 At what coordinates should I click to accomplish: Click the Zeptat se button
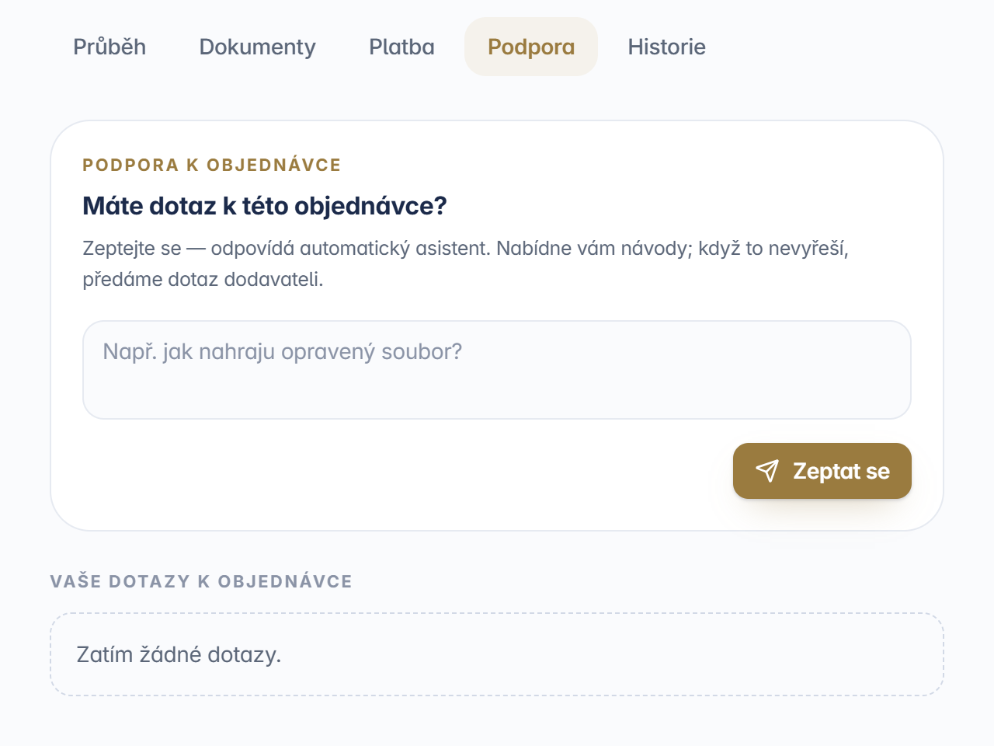822,471
